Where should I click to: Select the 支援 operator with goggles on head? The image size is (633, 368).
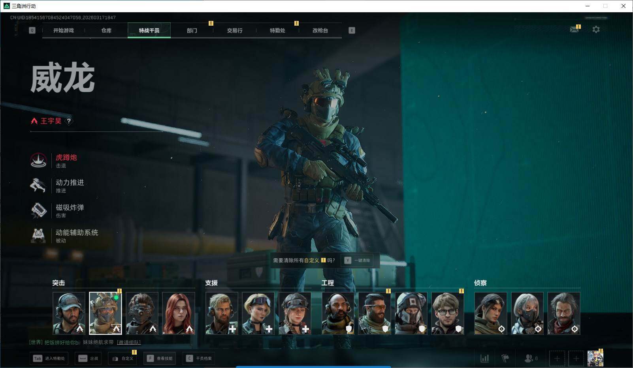[x=258, y=314]
